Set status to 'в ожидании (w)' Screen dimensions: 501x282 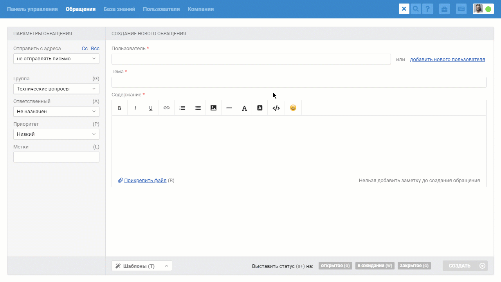375,266
